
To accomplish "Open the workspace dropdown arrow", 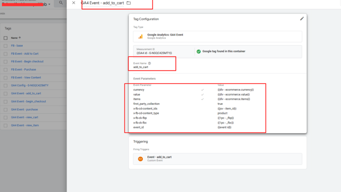I will click(49, 4).
